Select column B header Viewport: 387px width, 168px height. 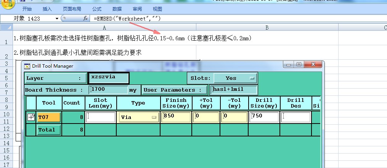[267, 27]
